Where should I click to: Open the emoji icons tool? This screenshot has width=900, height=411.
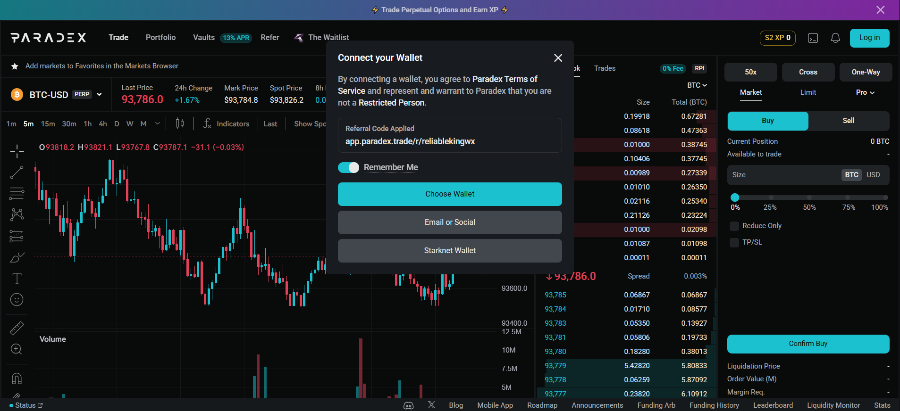pos(17,299)
